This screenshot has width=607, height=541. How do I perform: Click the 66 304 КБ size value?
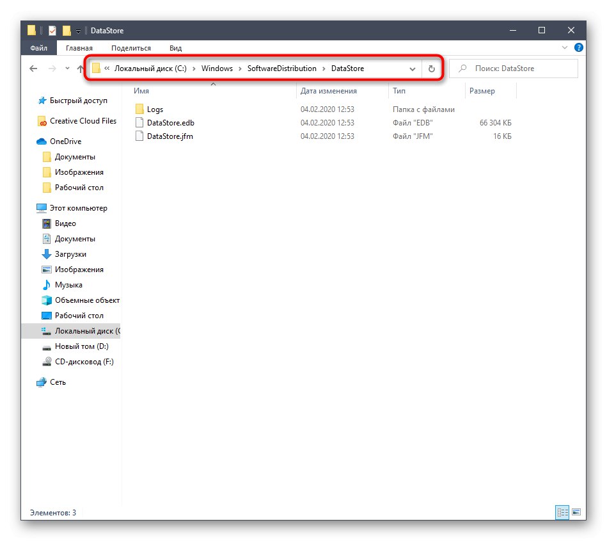tap(495, 123)
